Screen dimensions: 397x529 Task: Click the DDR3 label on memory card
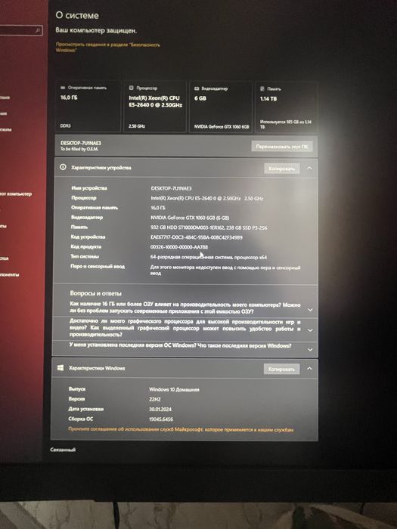(x=66, y=125)
